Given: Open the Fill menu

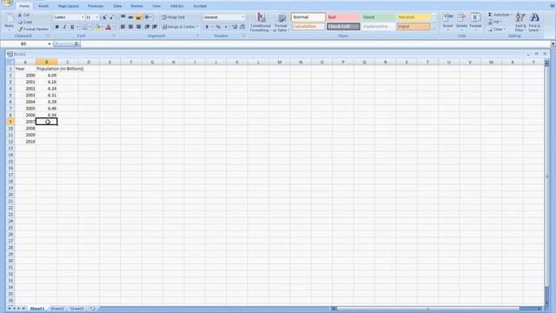Looking at the screenshot, I should 495,22.
